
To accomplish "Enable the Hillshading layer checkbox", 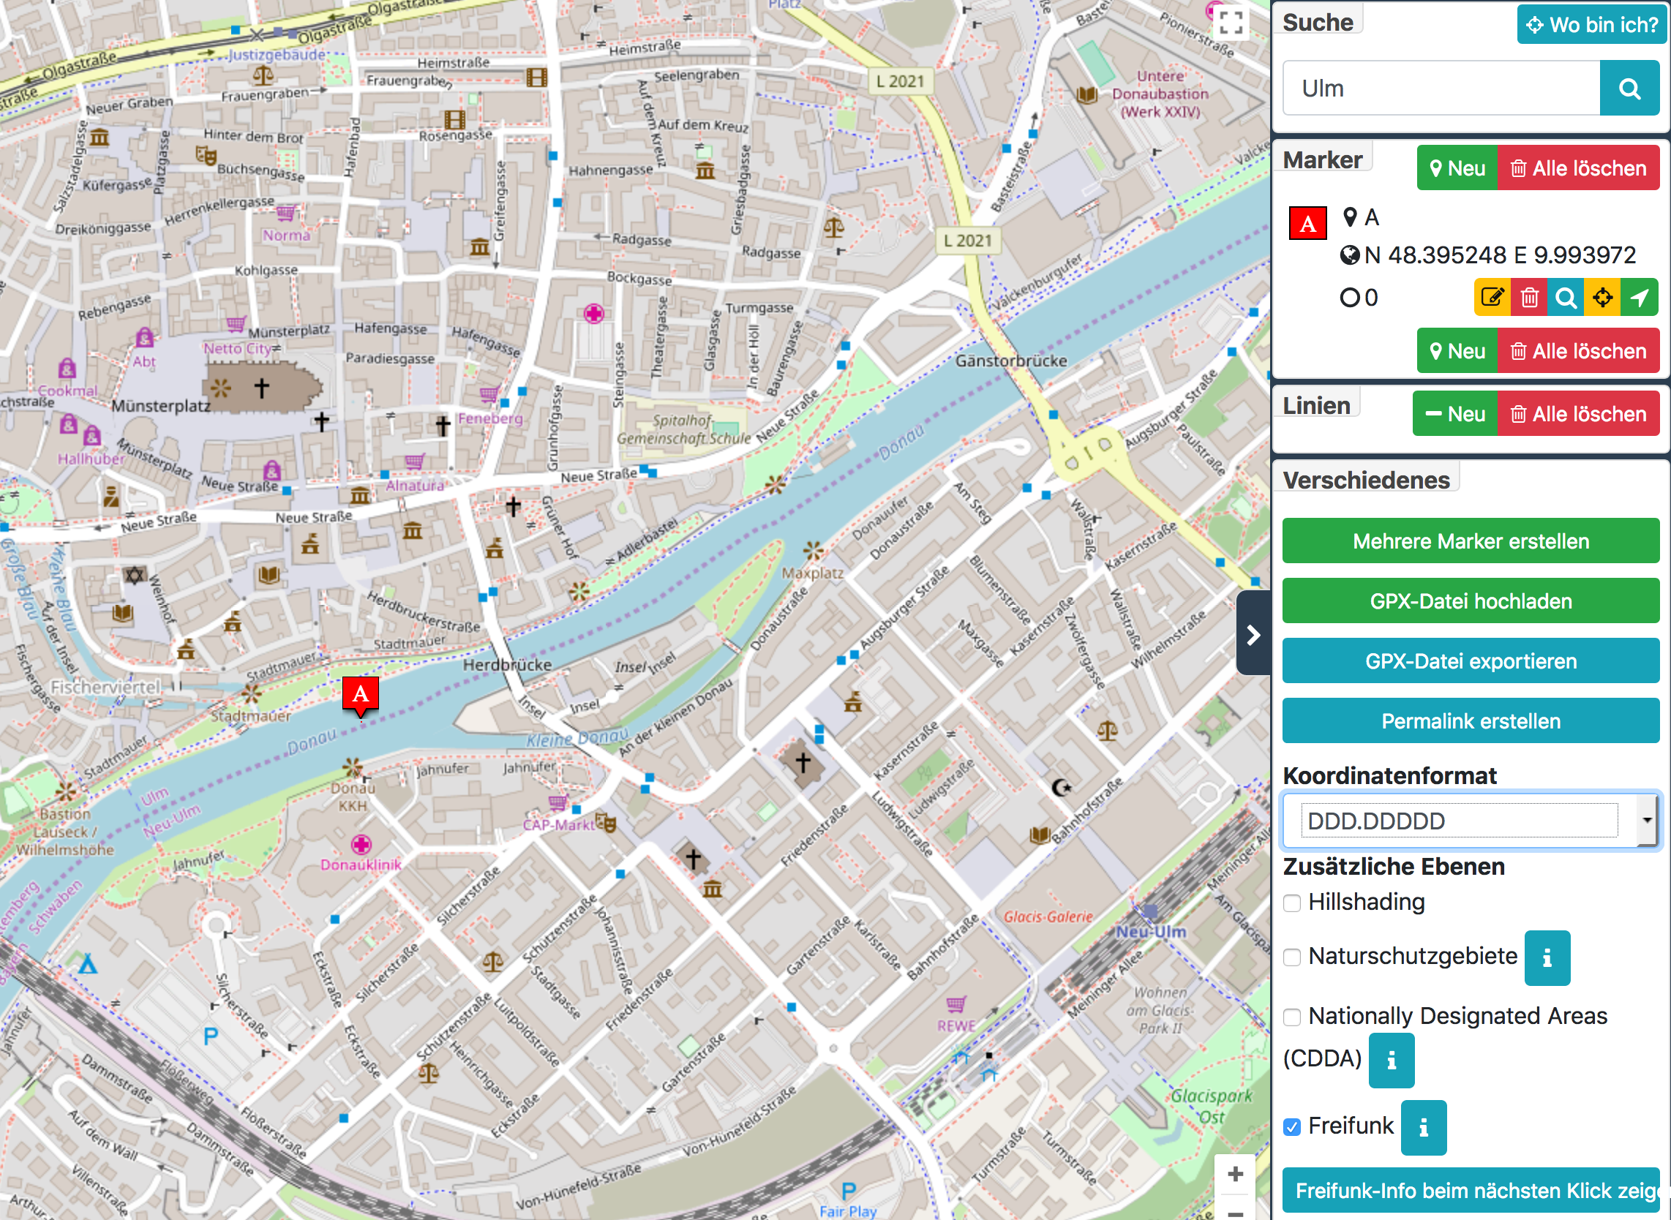I will pos(1292,903).
